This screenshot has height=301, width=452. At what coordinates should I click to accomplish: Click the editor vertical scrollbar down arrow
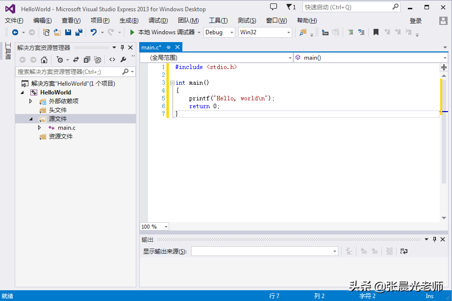tap(444, 218)
